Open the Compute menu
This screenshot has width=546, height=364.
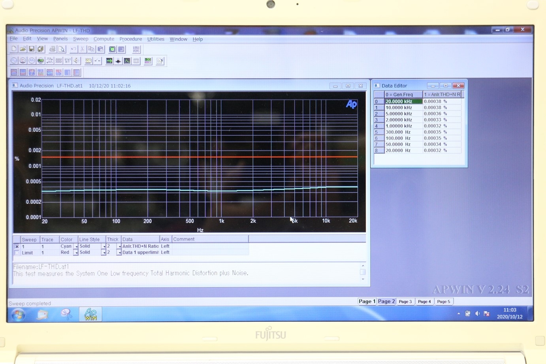104,39
